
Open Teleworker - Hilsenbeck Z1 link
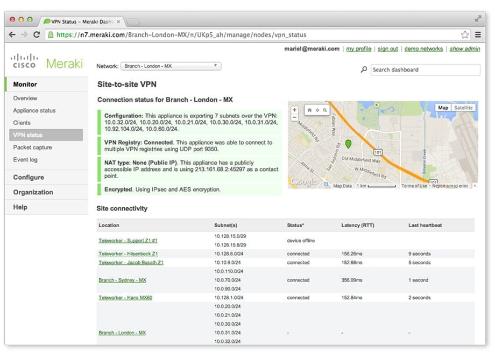point(128,254)
